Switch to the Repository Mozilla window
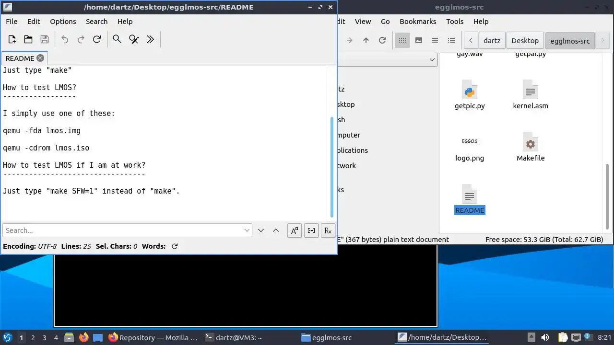The height and width of the screenshot is (345, 614). (x=153, y=337)
